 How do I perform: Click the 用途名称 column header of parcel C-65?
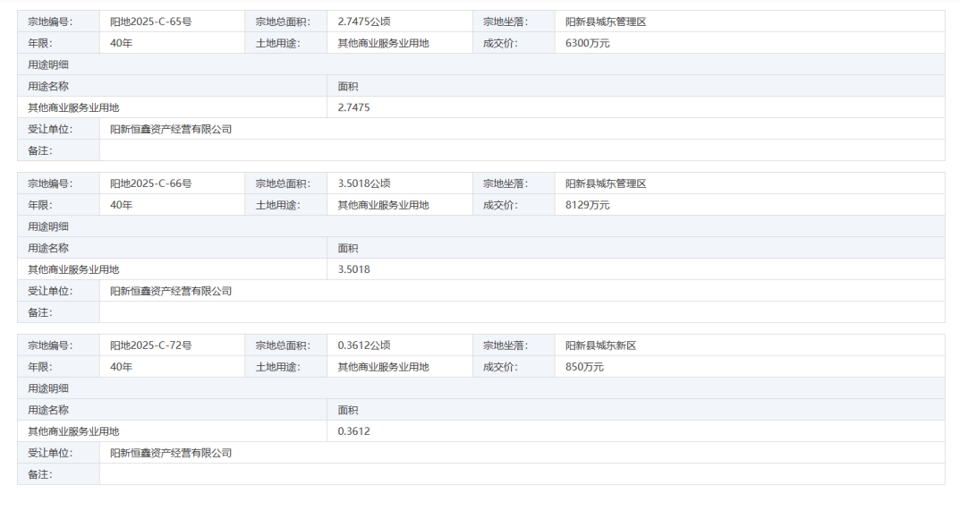[x=48, y=86]
